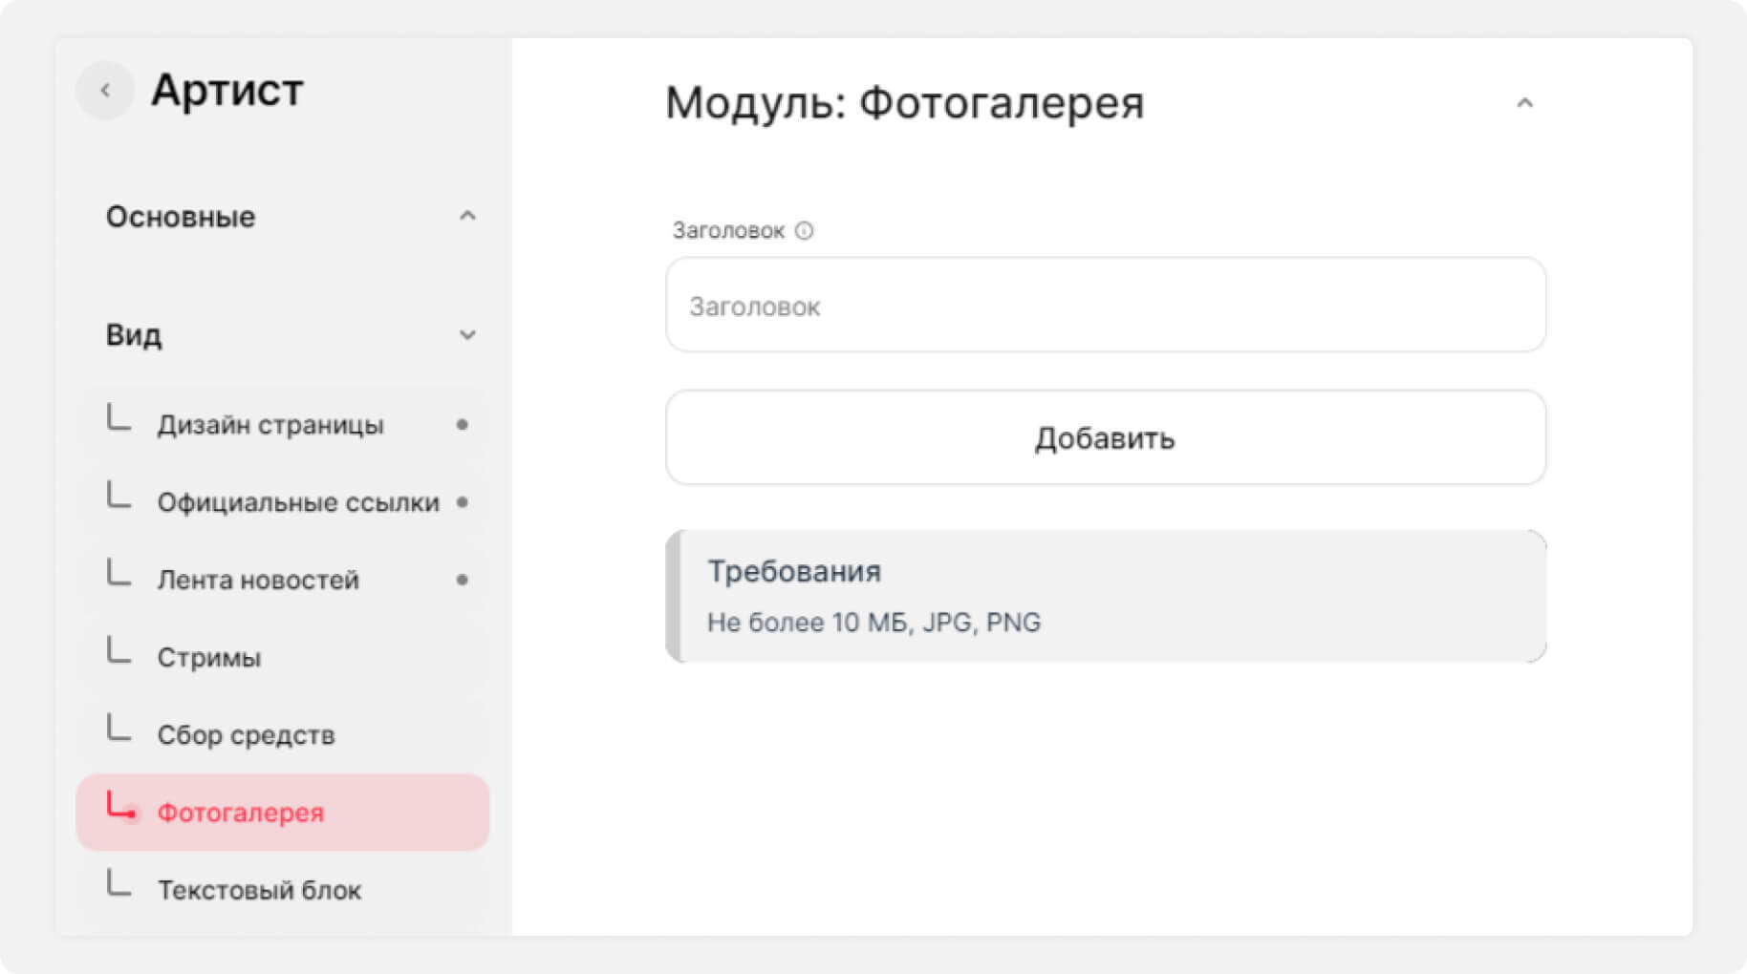
Task: Click the dot indicator next to Лента новостей
Action: (x=463, y=580)
